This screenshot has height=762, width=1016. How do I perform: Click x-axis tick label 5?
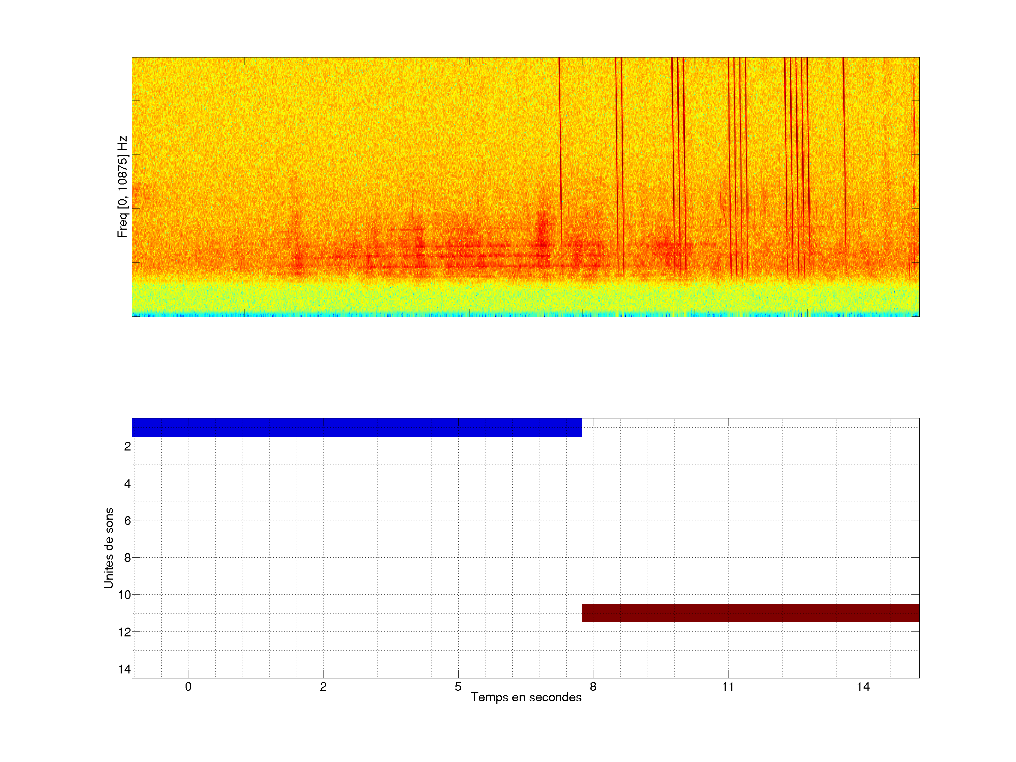pyautogui.click(x=458, y=687)
